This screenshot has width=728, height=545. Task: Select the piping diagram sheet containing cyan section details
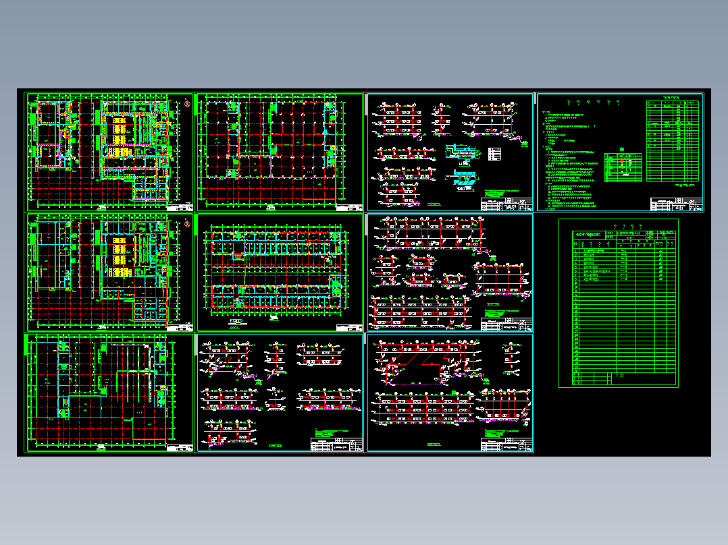(450, 152)
